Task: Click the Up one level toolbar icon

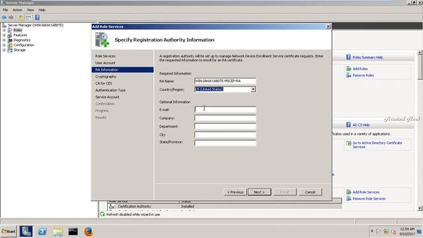Action: tap(20, 18)
